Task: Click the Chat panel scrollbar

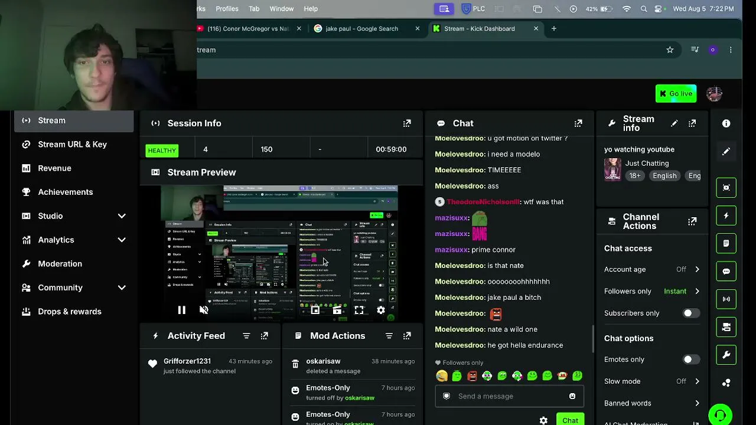Action: click(x=592, y=339)
